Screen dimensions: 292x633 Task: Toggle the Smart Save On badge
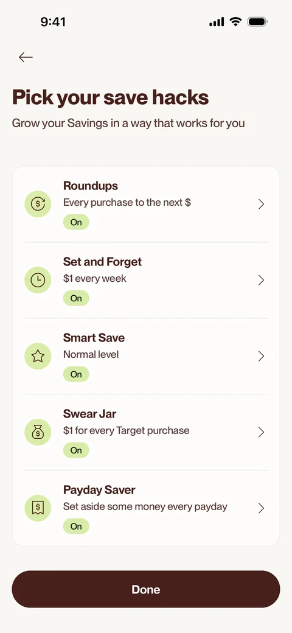tap(76, 374)
